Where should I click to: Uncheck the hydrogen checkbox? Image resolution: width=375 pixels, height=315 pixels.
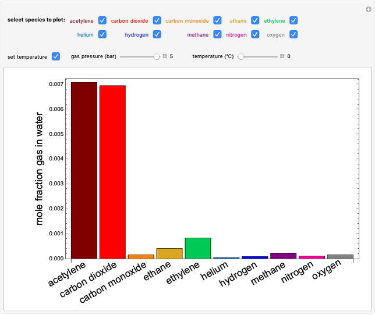157,34
